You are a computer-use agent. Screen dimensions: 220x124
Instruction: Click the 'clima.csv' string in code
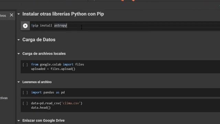(71, 103)
